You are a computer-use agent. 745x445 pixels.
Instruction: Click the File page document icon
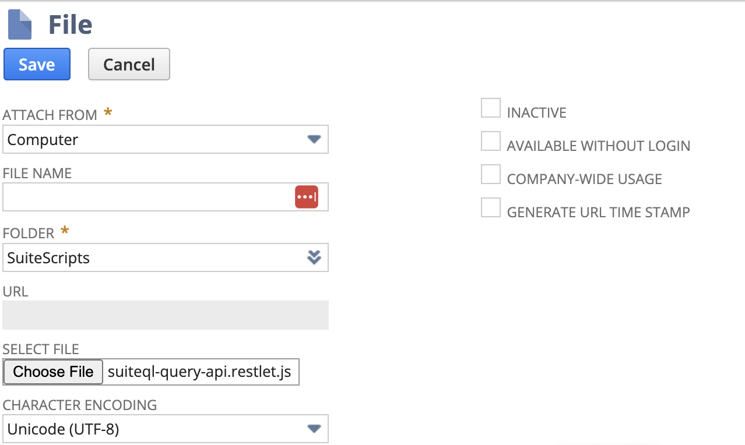20,24
